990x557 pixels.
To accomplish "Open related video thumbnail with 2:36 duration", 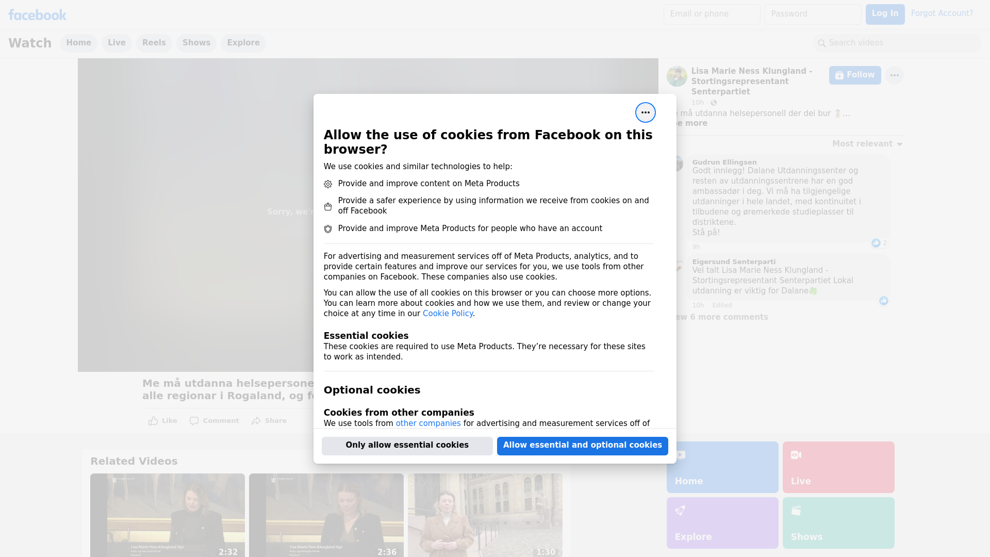I will click(326, 515).
